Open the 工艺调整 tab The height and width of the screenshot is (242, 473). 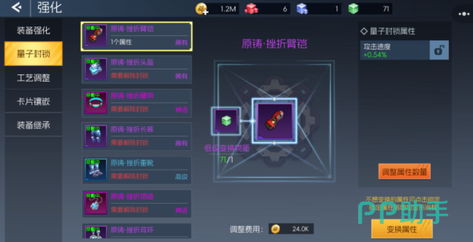pos(33,78)
